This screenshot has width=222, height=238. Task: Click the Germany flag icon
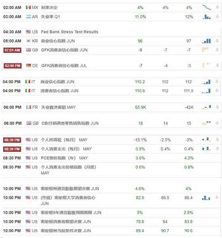click(x=29, y=66)
